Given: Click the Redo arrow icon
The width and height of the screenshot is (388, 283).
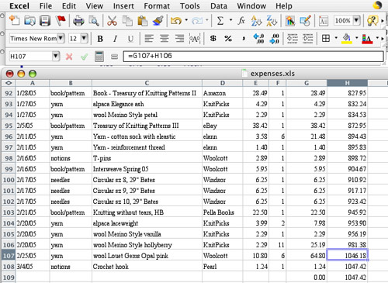Looking at the screenshot, I should pyautogui.click(x=197, y=21).
